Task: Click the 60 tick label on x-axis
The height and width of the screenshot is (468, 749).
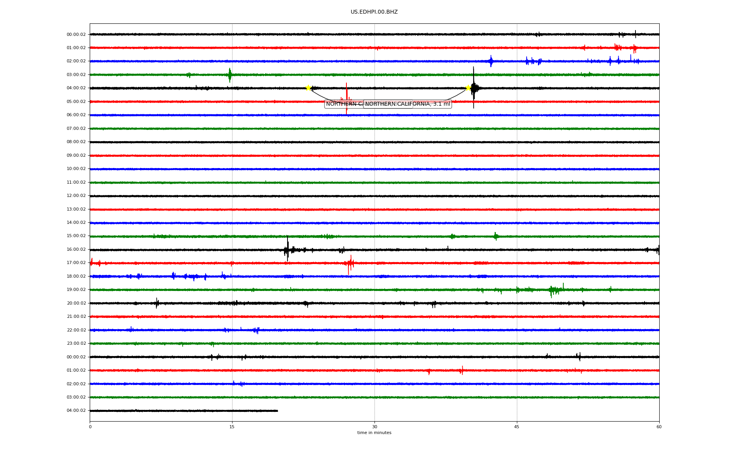Action: click(x=659, y=427)
